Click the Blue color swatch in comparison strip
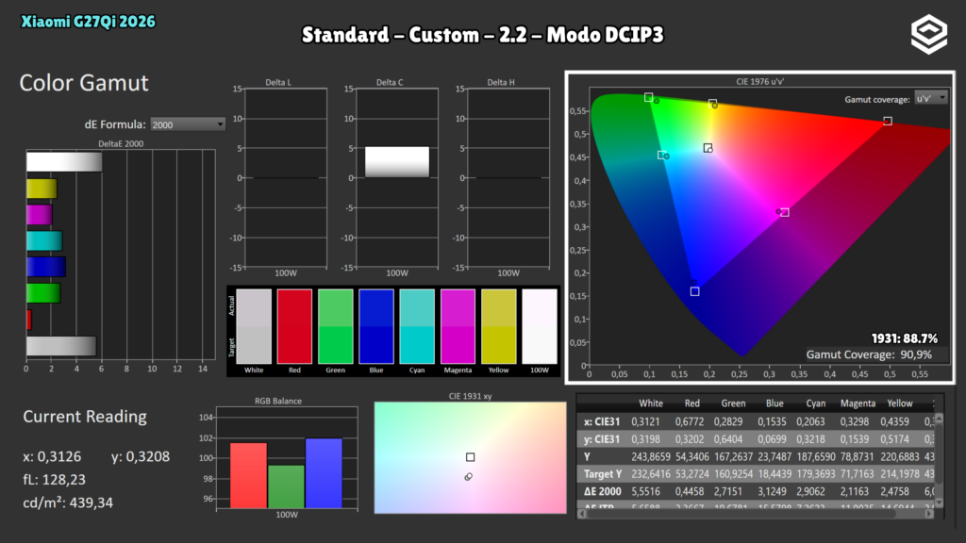This screenshot has height=543, width=966. (375, 326)
